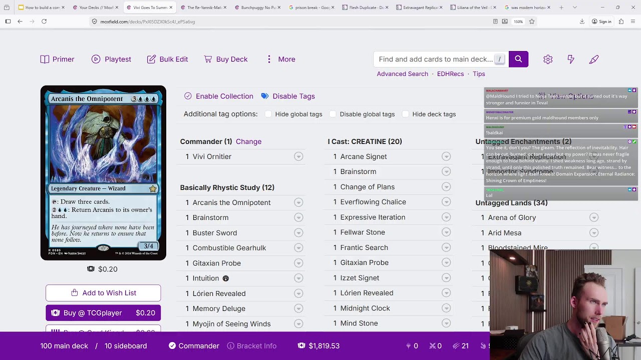Click the browser reload icon
This screenshot has width=641, height=360.
44,21
